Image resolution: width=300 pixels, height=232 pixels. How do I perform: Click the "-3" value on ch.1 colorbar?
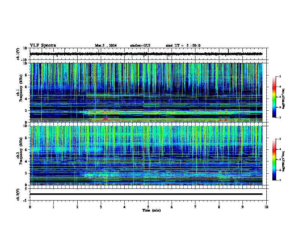coord(280,76)
